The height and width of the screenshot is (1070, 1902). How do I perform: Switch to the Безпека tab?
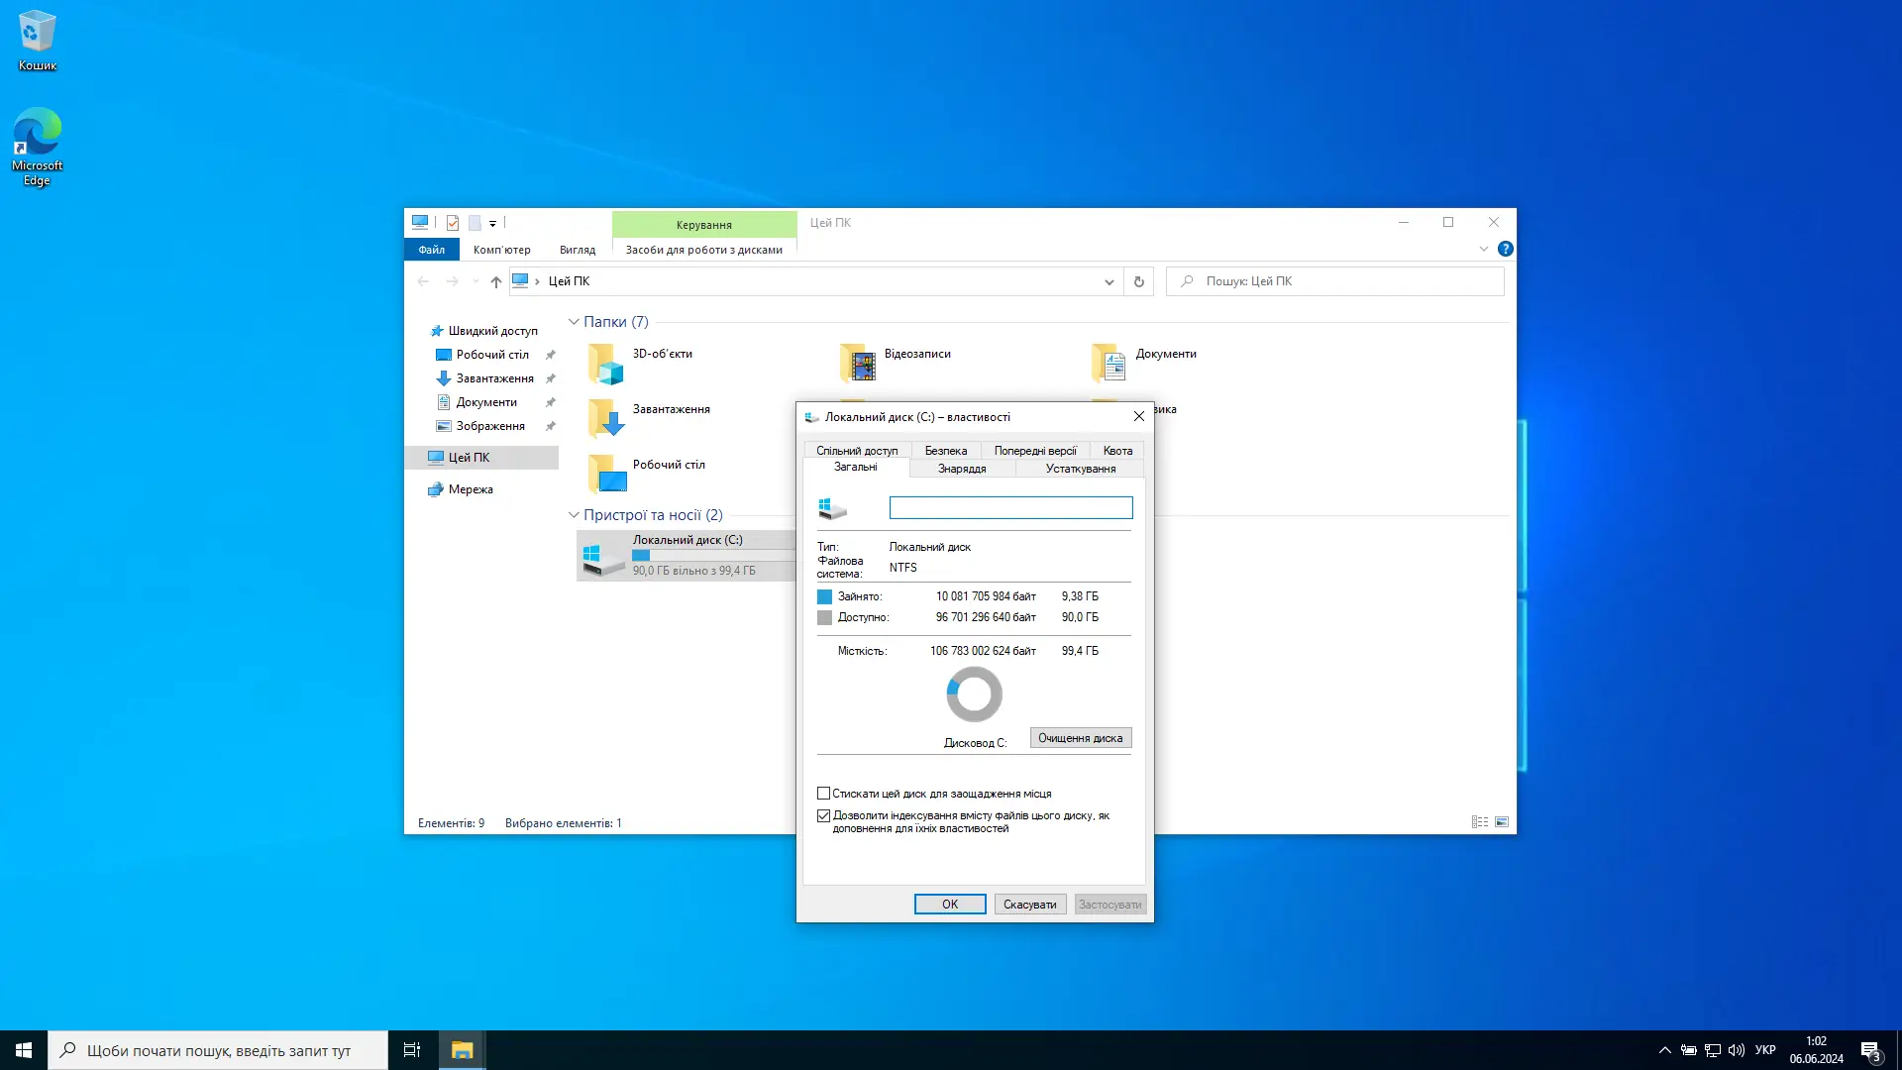click(x=945, y=451)
